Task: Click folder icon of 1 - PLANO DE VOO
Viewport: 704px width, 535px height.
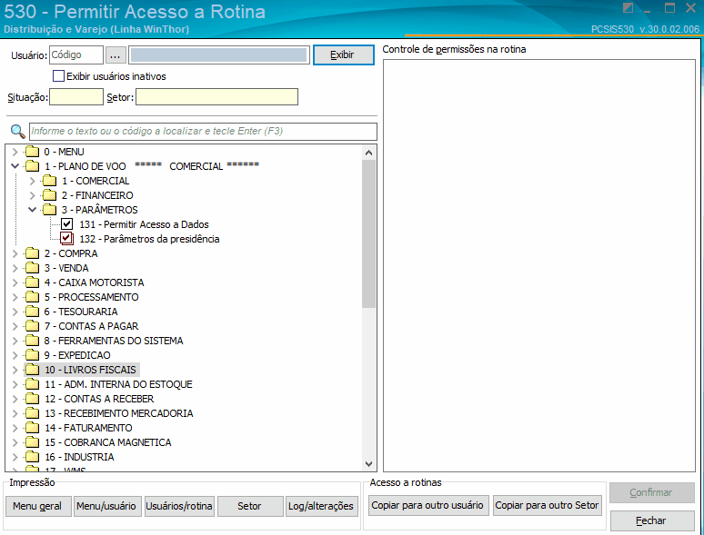Action: (33, 166)
